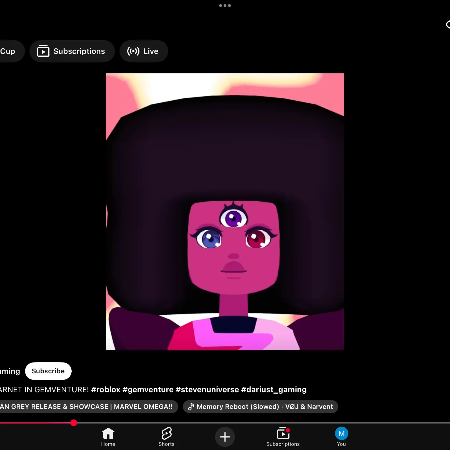Open Memory Reboot (Slowed) sound chip
This screenshot has width=450, height=450.
(x=261, y=407)
